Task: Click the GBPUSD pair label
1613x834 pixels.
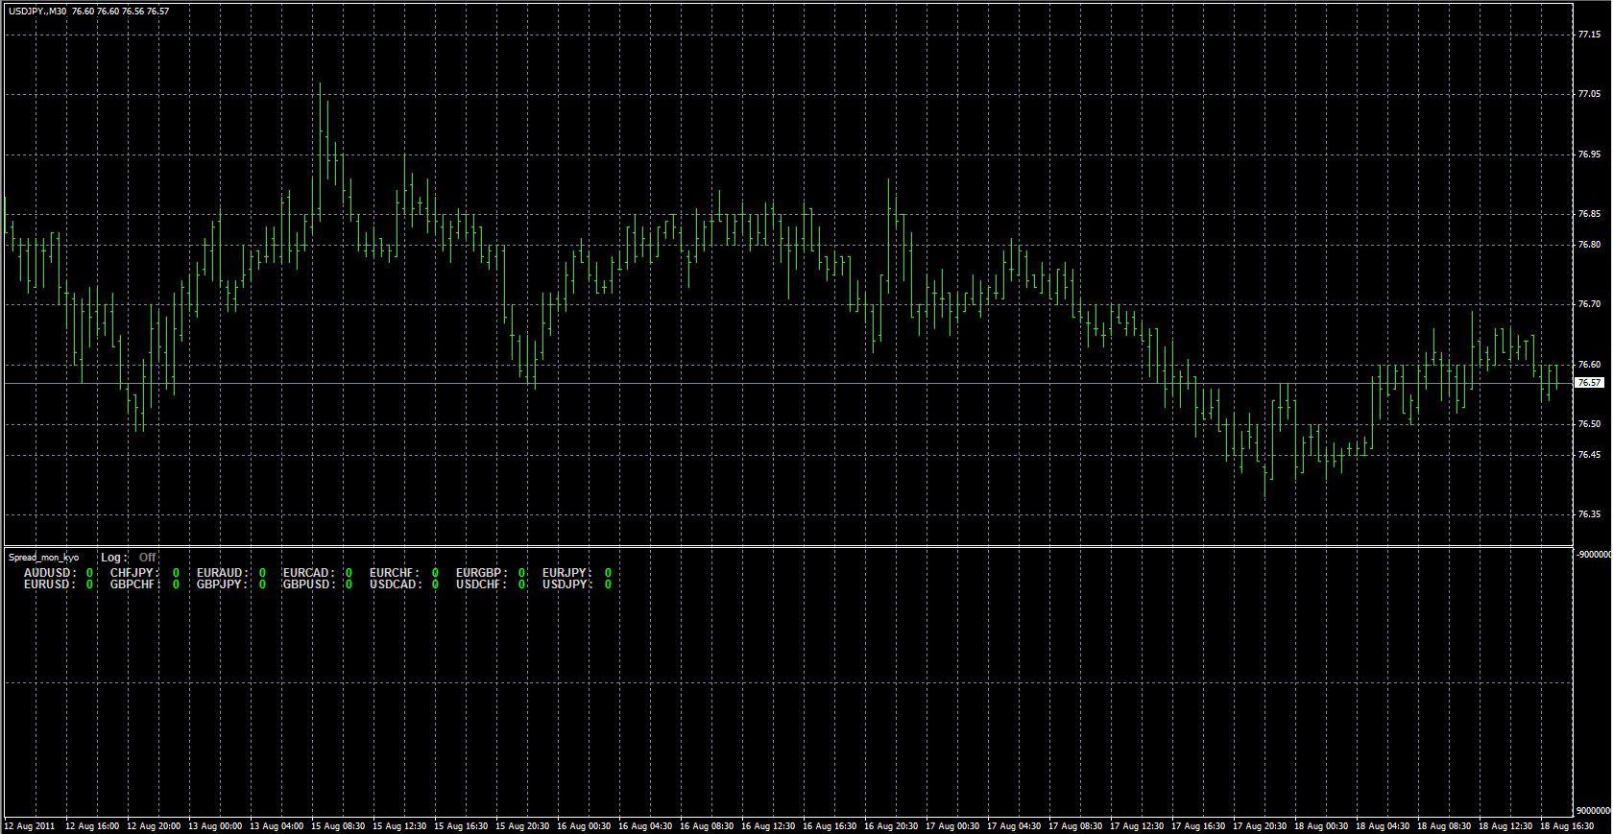Action: pos(308,584)
